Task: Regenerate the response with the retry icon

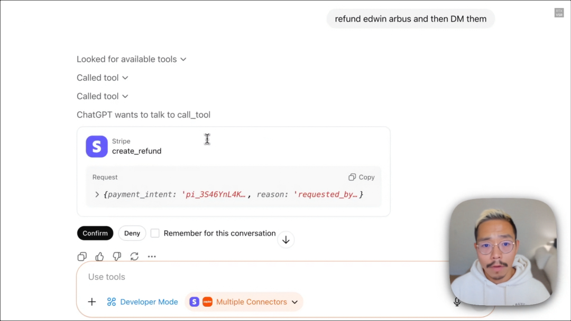Action: pyautogui.click(x=134, y=257)
